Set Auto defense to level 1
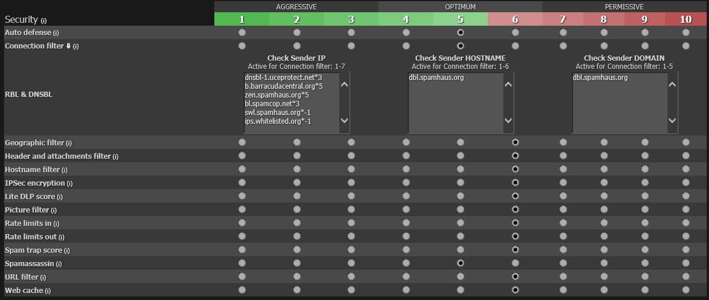 [x=242, y=33]
